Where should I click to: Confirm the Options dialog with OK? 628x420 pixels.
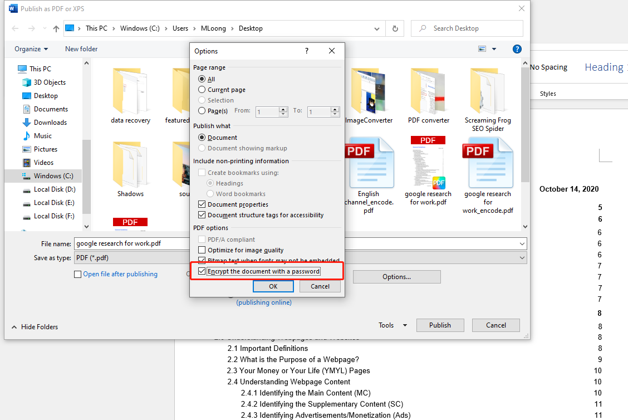coord(273,286)
